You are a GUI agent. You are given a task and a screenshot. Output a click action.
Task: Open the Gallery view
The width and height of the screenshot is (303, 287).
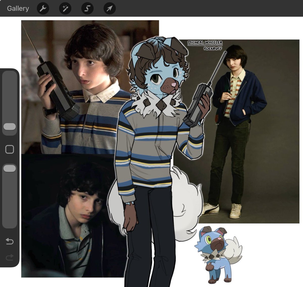18,9
